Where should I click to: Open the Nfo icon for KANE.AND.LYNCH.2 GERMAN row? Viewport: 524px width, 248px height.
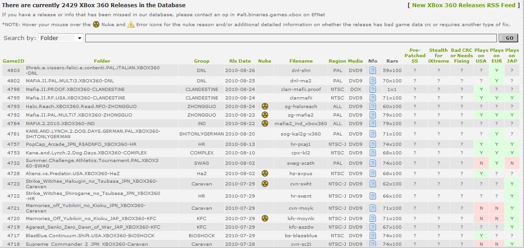[373, 134]
